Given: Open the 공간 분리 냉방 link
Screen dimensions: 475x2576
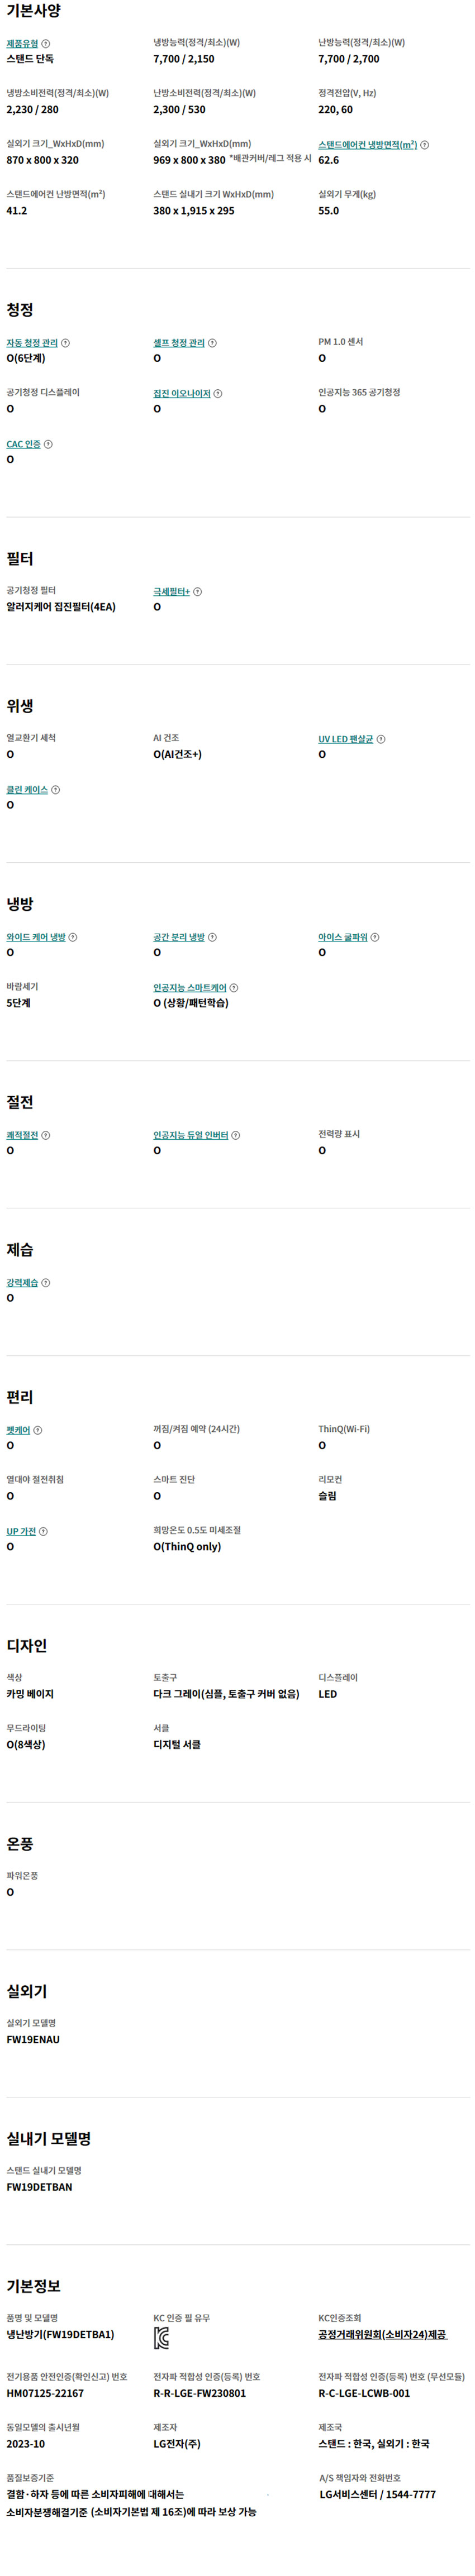Looking at the screenshot, I should pyautogui.click(x=179, y=937).
